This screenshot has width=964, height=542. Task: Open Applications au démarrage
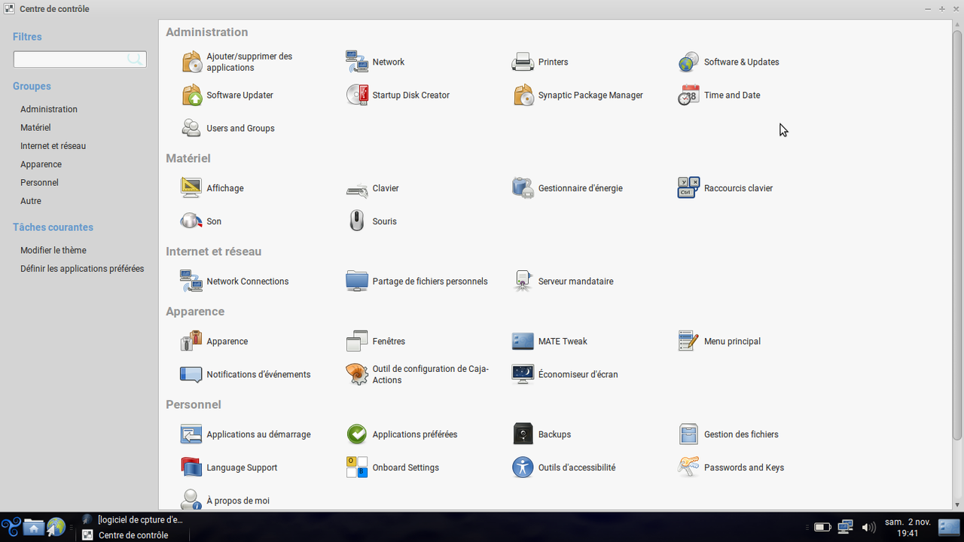[x=246, y=434]
